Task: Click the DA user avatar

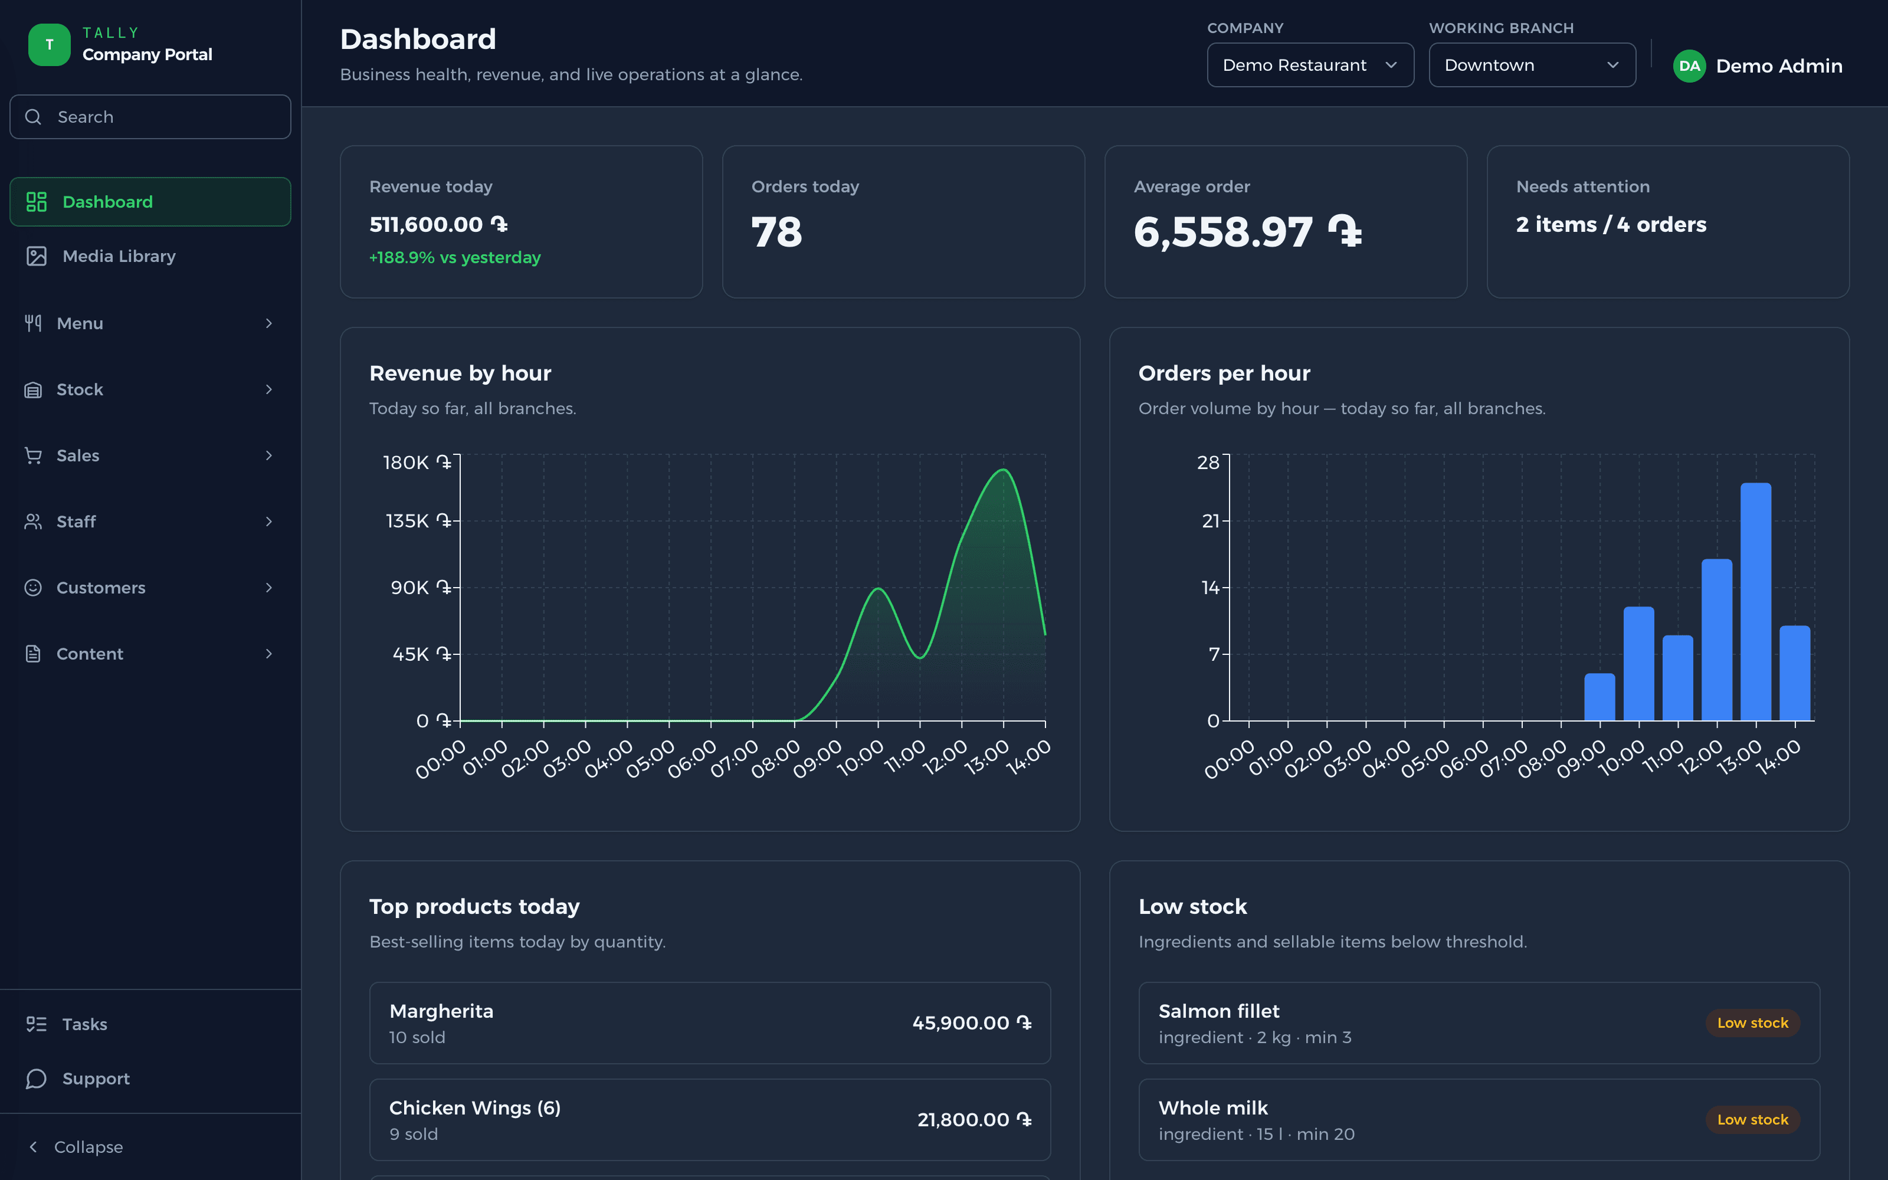Action: pos(1689,65)
